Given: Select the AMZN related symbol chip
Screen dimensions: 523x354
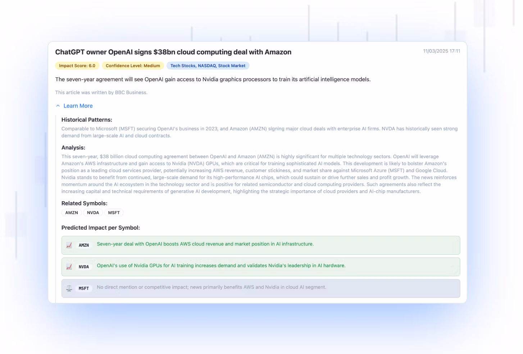Looking at the screenshot, I should click(72, 213).
